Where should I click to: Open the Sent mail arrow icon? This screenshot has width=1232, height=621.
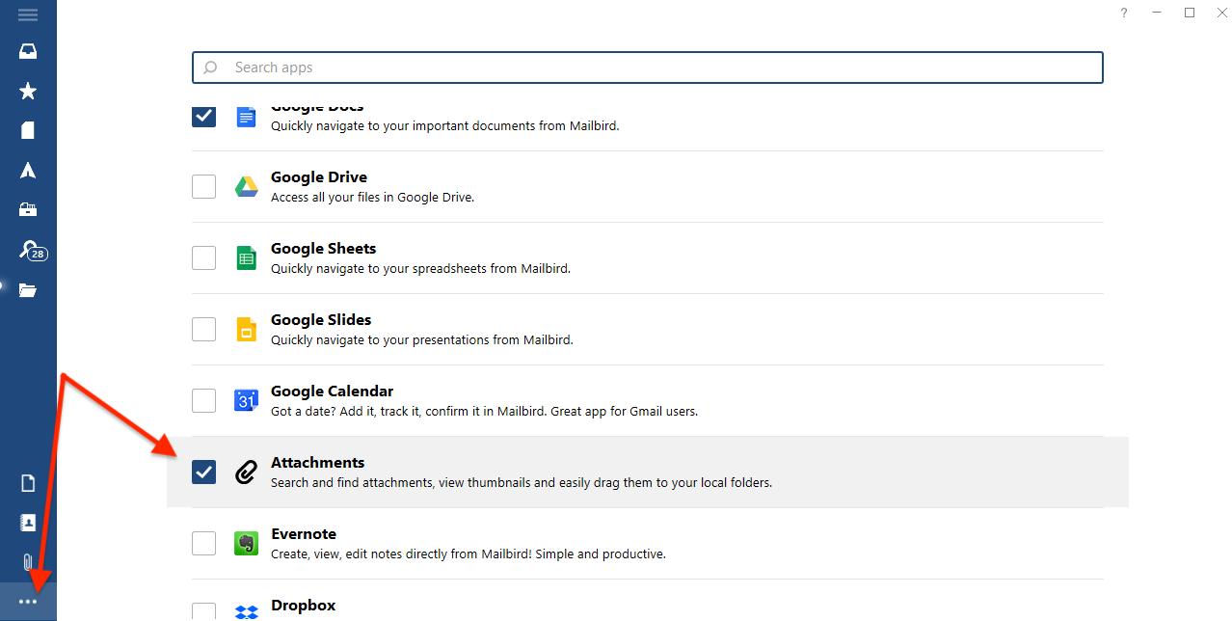pos(28,170)
